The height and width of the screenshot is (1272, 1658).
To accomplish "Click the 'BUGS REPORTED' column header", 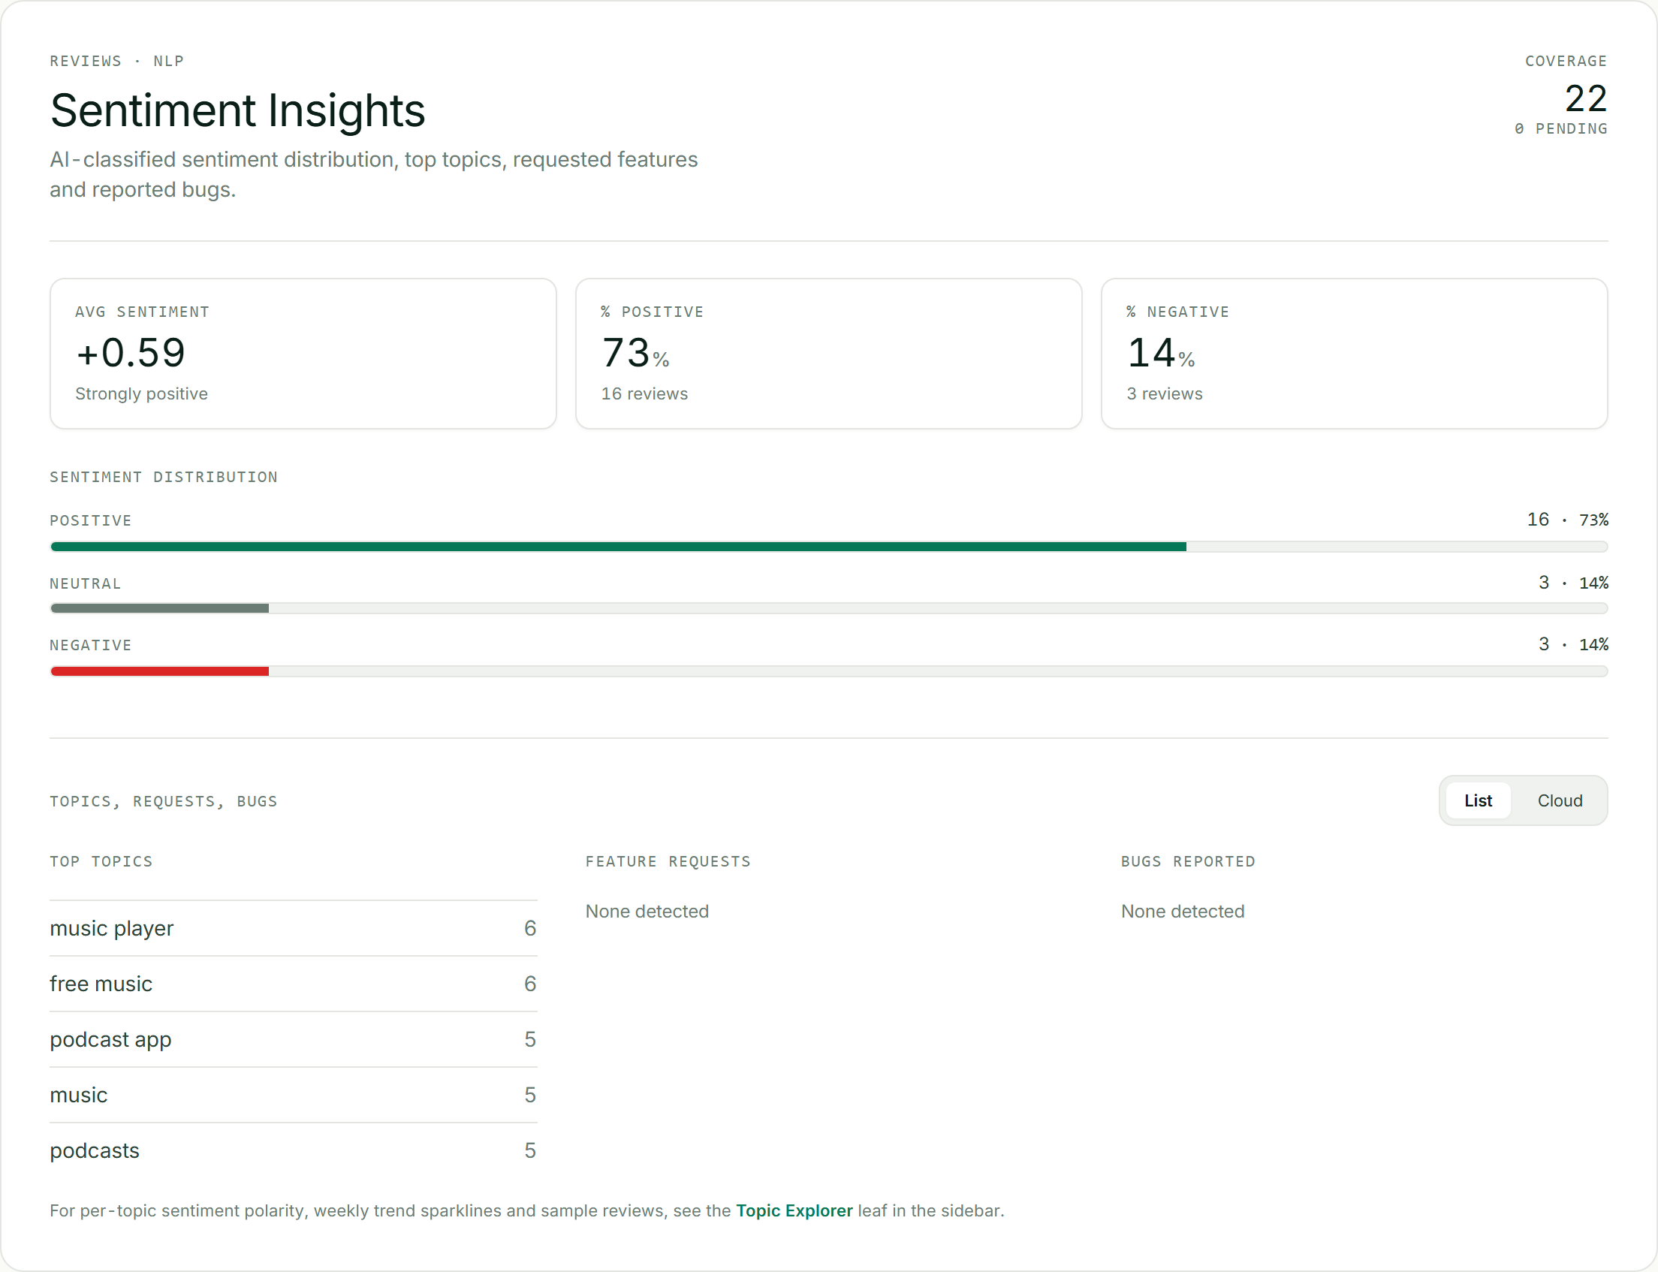I will [1188, 861].
